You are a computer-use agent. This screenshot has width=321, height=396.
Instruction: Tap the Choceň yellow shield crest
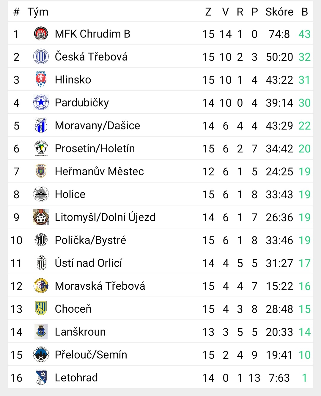pyautogui.click(x=41, y=308)
